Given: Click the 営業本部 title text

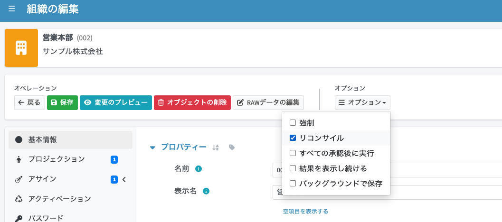Looking at the screenshot, I should 58,38.
